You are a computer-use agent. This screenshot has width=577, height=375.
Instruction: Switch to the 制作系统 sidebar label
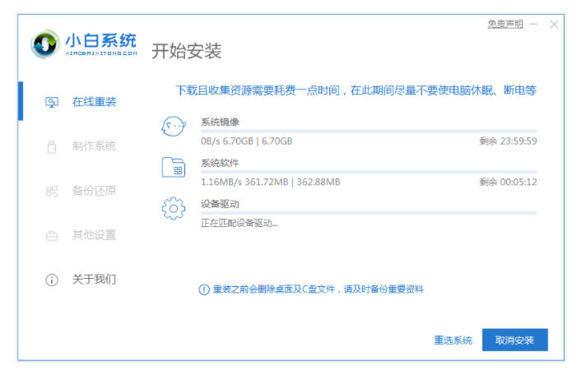coord(94,146)
